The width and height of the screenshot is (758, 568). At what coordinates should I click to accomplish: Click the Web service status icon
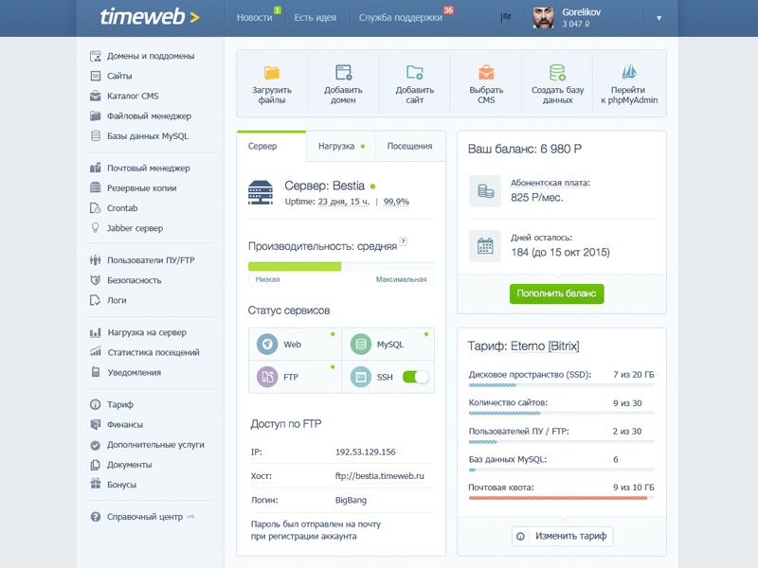(x=267, y=345)
